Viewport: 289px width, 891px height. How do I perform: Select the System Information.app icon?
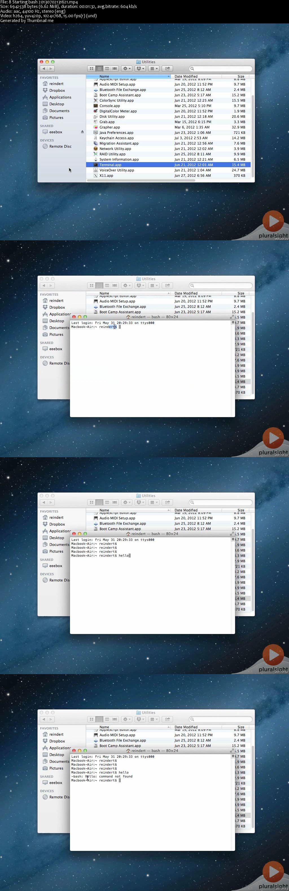pyautogui.click(x=96, y=160)
